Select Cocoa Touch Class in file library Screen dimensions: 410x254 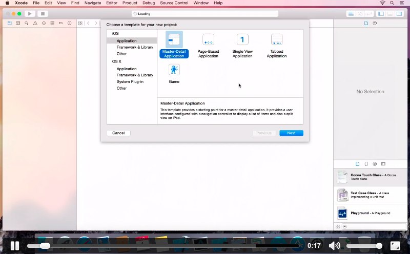coord(371,177)
